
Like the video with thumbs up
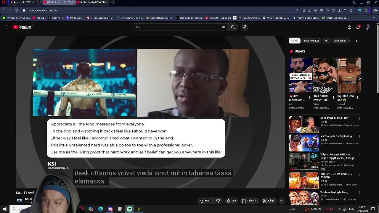tap(205, 201)
